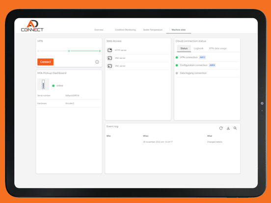Open the Sealer Temperature tab

153,30
